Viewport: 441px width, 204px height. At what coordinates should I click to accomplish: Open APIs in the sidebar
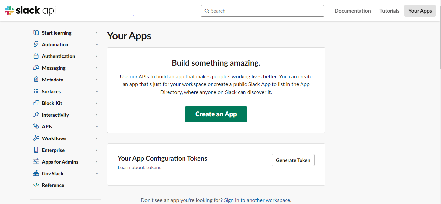[47, 126]
